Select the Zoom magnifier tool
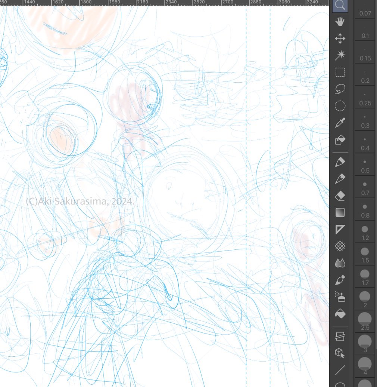377x387 pixels. 340,6
